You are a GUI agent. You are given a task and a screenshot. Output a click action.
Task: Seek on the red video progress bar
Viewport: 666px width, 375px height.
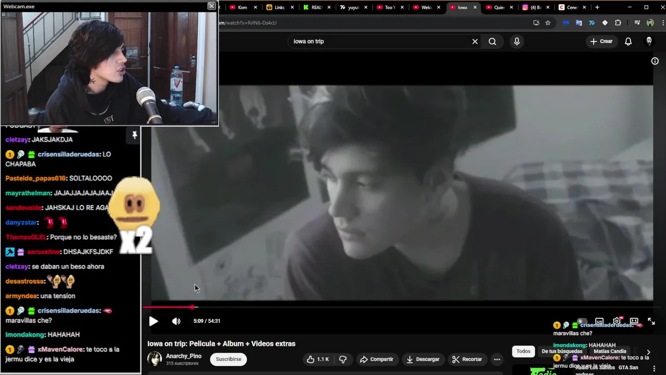click(x=398, y=307)
